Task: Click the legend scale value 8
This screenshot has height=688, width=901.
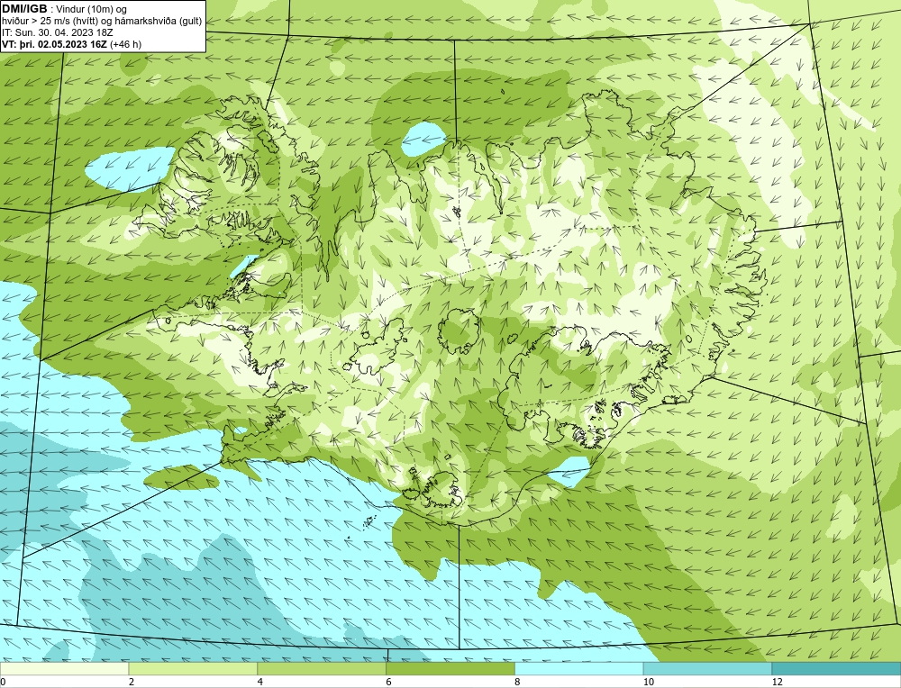Action: click(518, 682)
